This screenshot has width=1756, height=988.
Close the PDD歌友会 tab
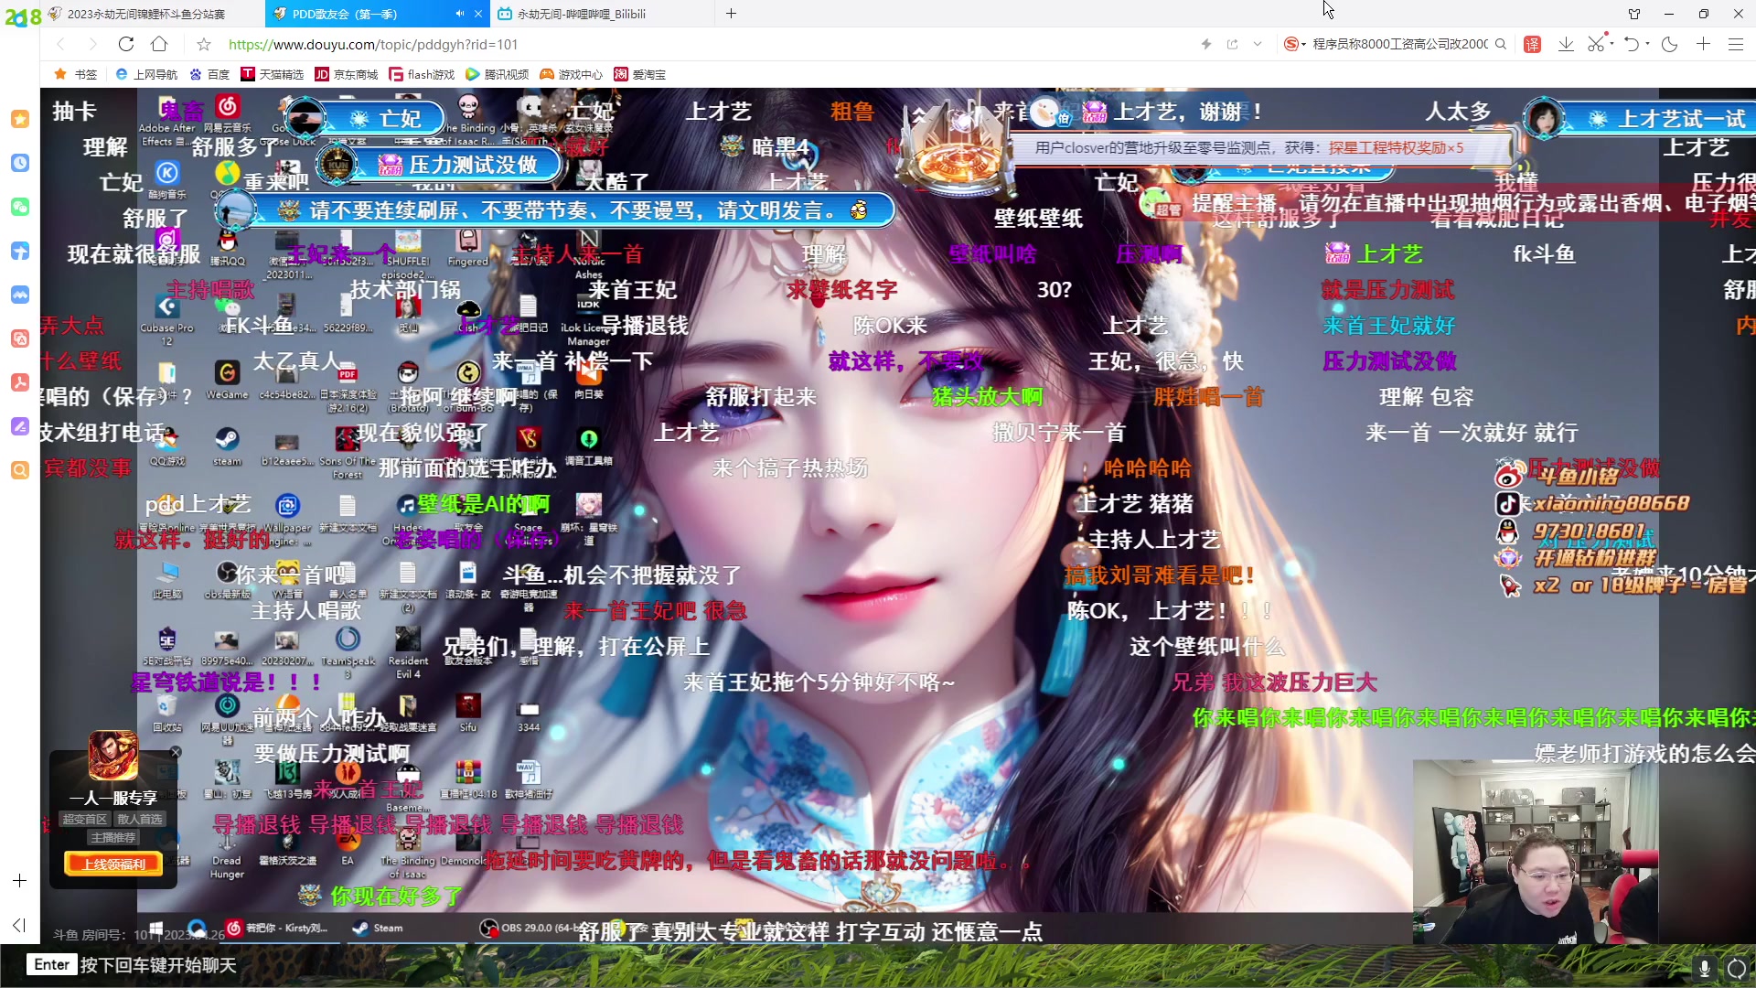[477, 14]
